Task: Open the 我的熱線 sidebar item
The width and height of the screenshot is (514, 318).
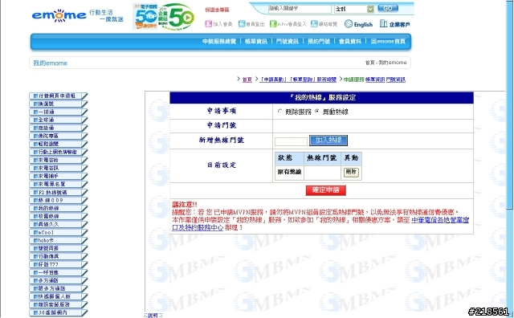Action: coord(59,208)
